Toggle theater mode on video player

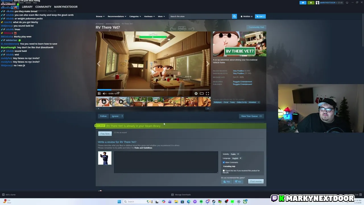click(x=202, y=93)
